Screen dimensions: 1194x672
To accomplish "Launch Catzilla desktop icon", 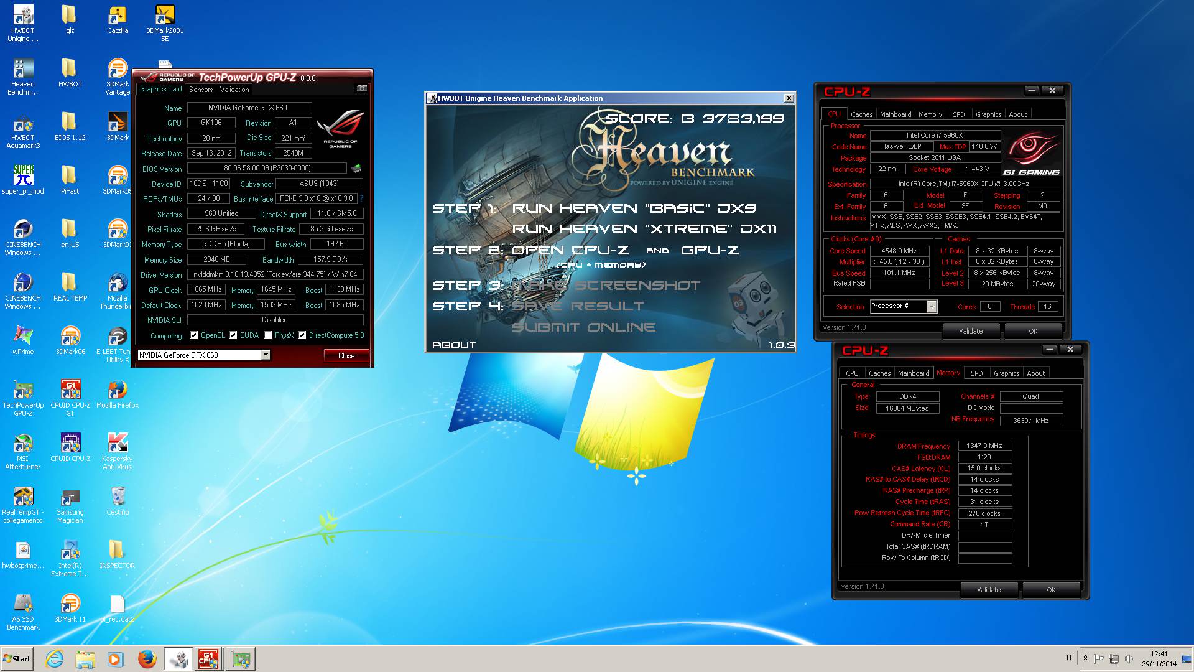I will (118, 19).
